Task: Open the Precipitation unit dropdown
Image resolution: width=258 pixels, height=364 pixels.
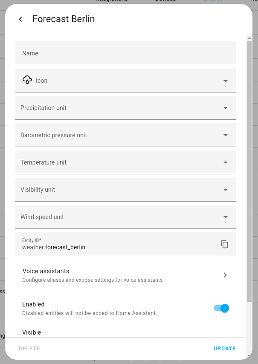Action: pos(225,107)
